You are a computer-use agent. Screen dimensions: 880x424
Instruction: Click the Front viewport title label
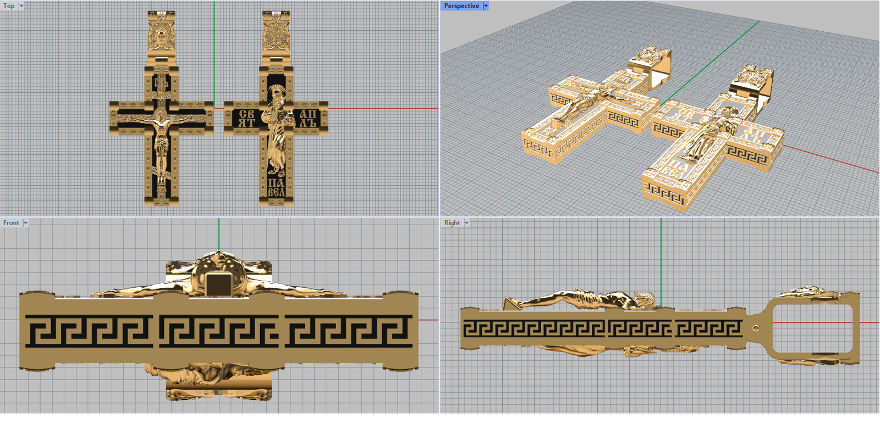point(11,222)
